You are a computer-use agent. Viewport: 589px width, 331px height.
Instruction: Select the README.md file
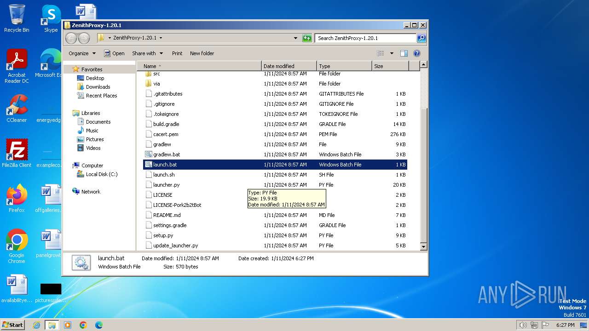click(x=275, y=215)
